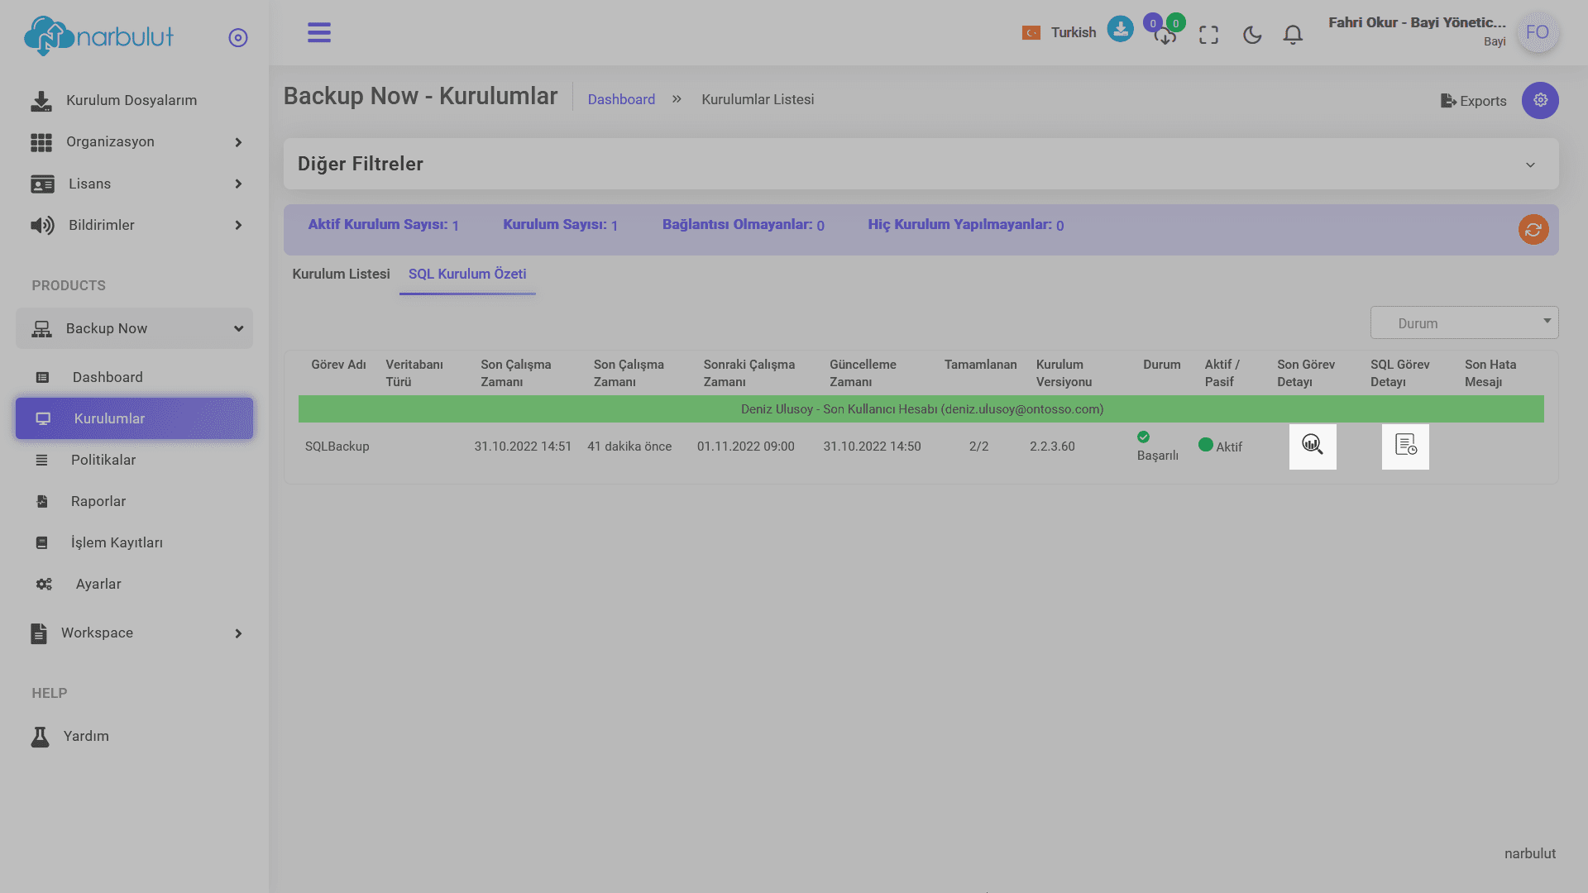
Task: Open Lisans menu item
Action: [89, 184]
